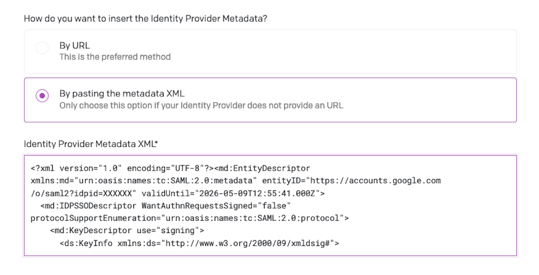Place cursor on the xml version line
The width and height of the screenshot is (539, 275).
point(170,168)
